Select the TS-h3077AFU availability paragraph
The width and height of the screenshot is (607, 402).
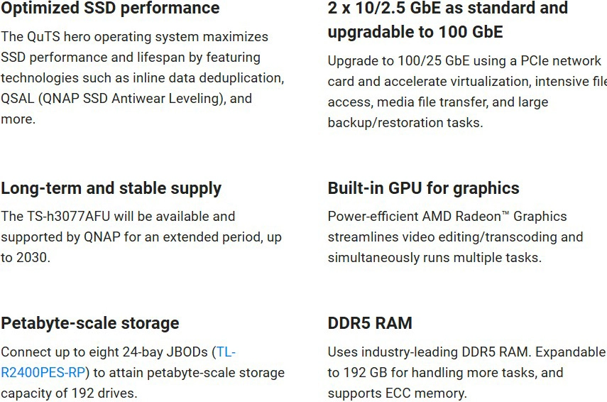(141, 237)
